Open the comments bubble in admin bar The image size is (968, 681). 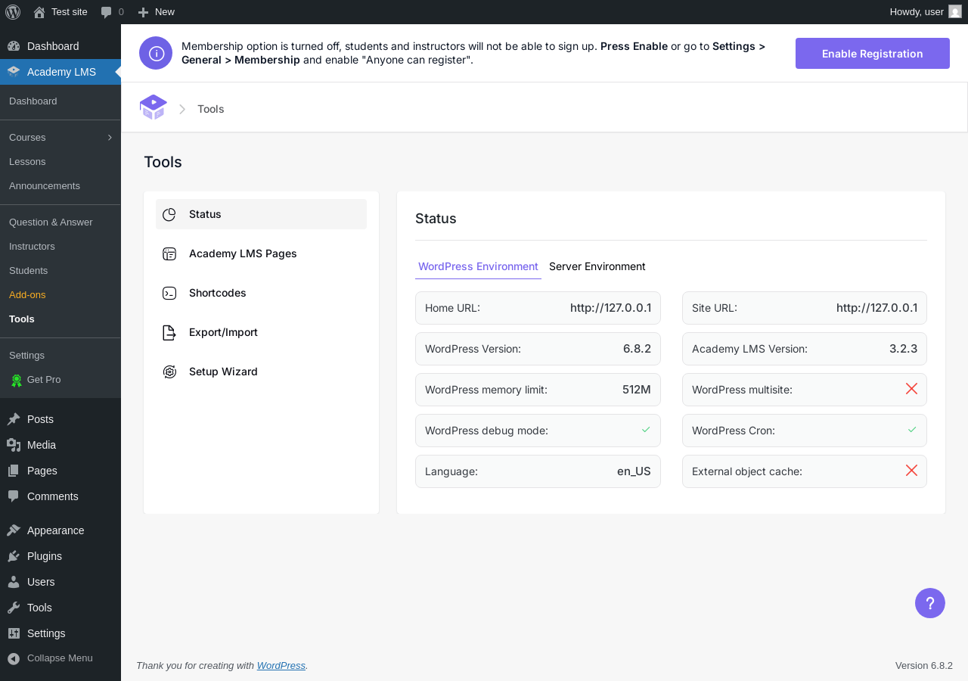pos(107,12)
